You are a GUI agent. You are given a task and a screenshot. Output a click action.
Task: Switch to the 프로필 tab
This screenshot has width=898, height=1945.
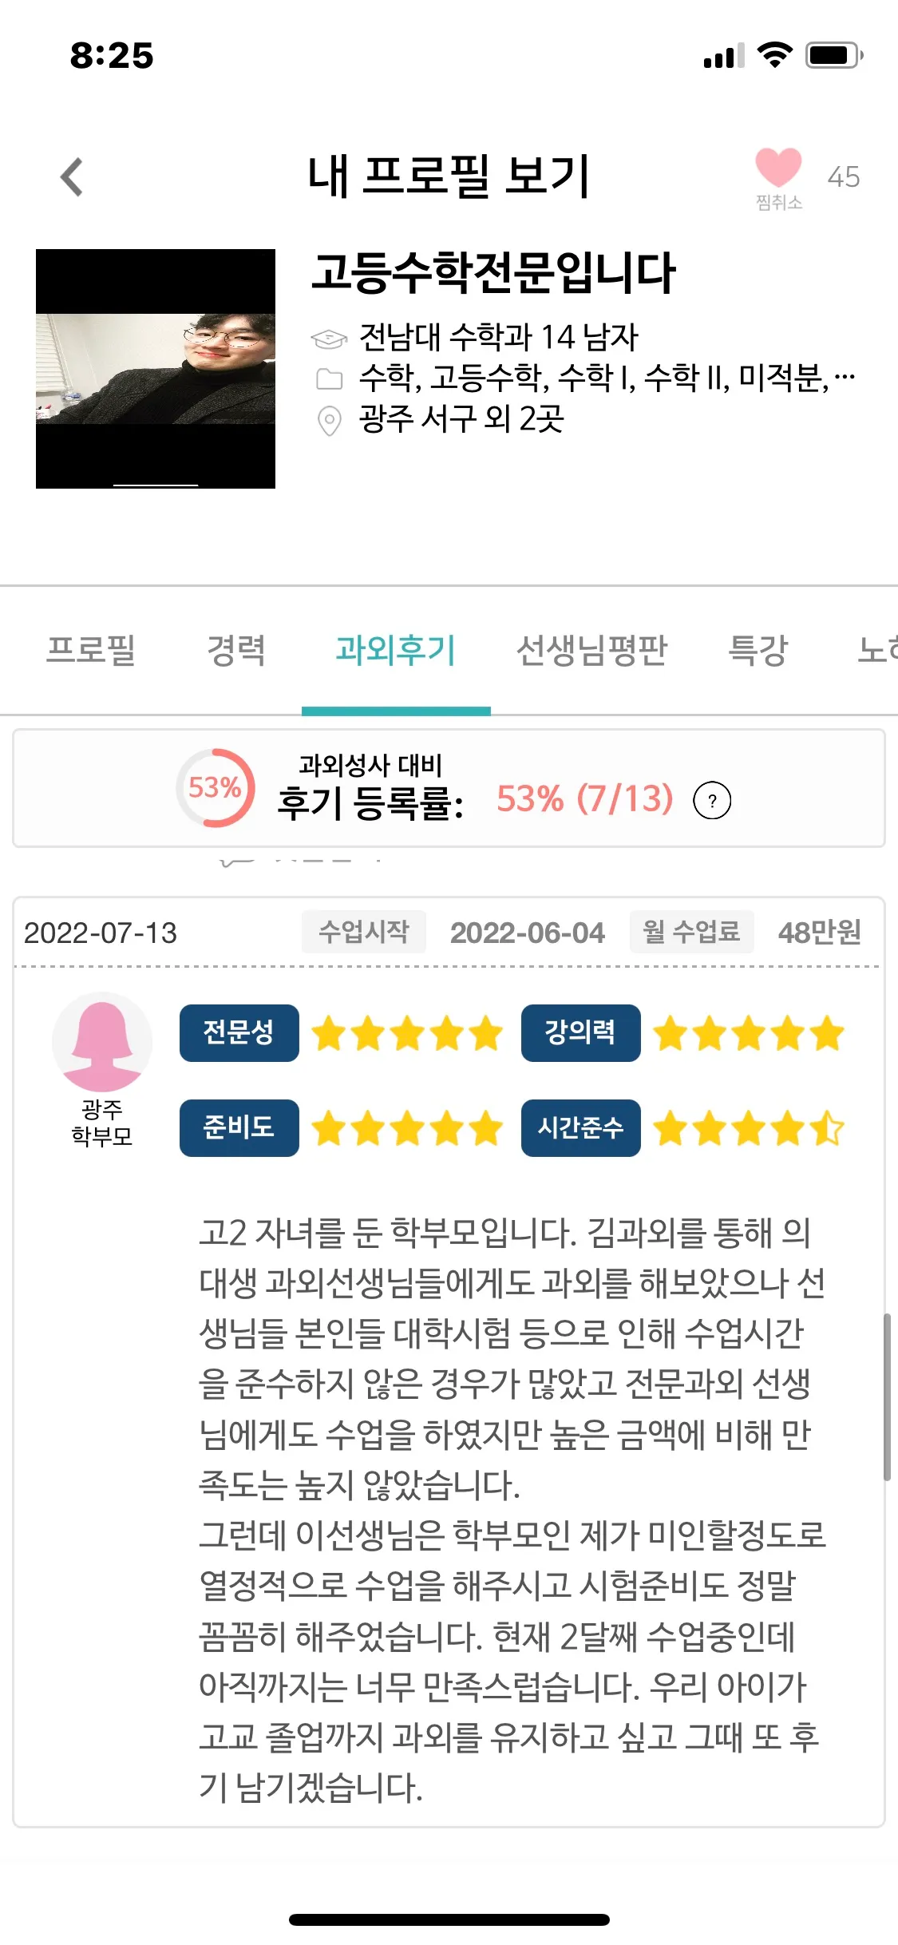coord(91,650)
